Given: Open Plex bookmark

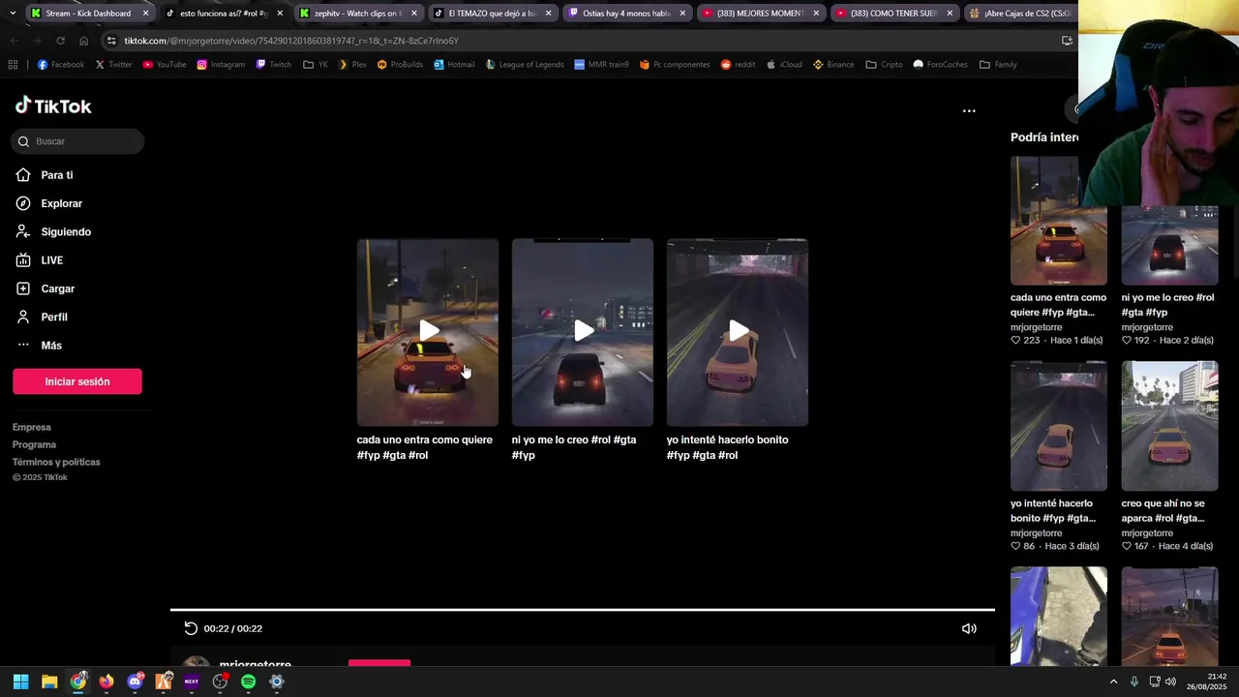Looking at the screenshot, I should coord(352,65).
